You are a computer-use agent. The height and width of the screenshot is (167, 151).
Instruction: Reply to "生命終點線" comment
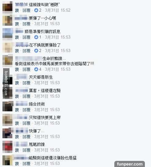(27, 69)
